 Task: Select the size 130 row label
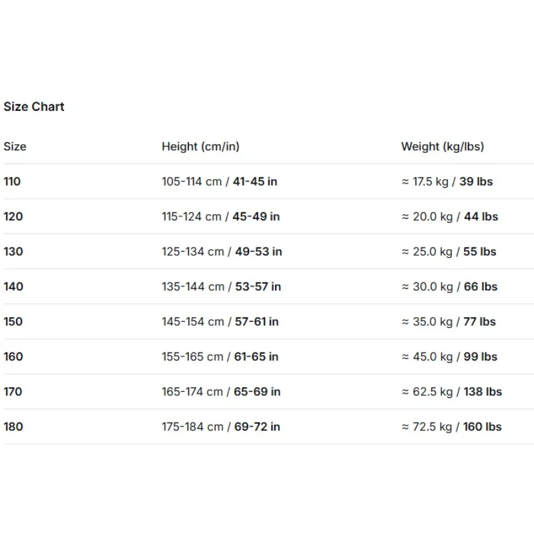[x=13, y=252]
